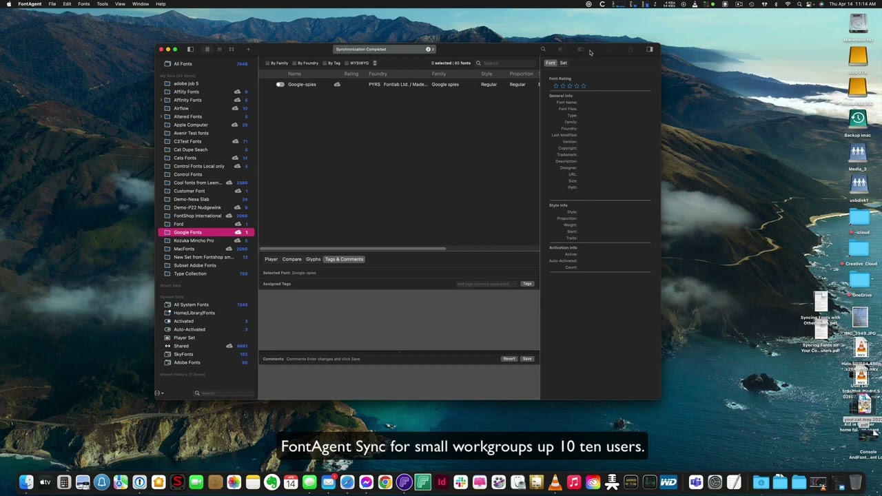The width and height of the screenshot is (882, 496).
Task: Click the magnifier icon in top toolbar
Action: [x=543, y=49]
